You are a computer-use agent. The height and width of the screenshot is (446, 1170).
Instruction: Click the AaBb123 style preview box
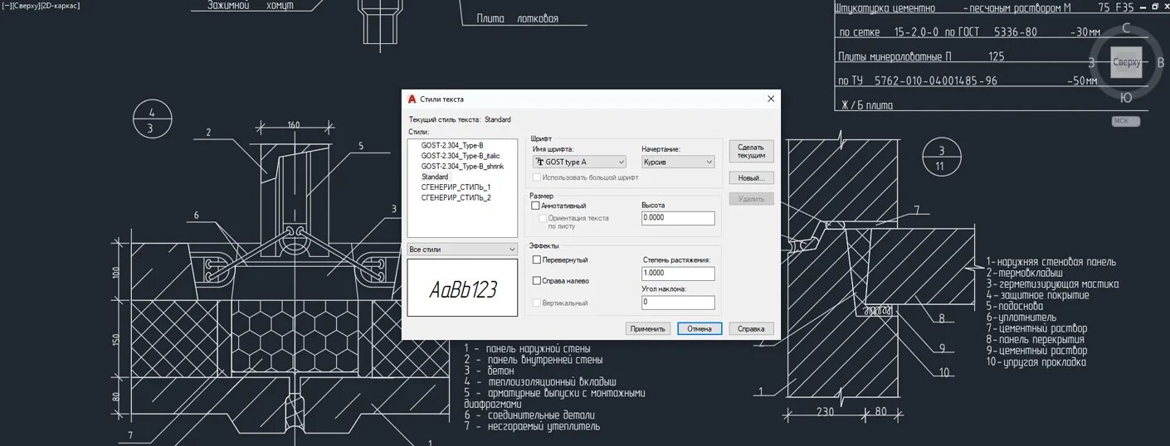pos(462,288)
